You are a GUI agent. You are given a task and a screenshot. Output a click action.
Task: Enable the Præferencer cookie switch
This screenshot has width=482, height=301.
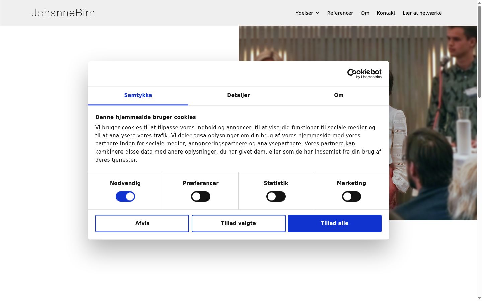200,197
